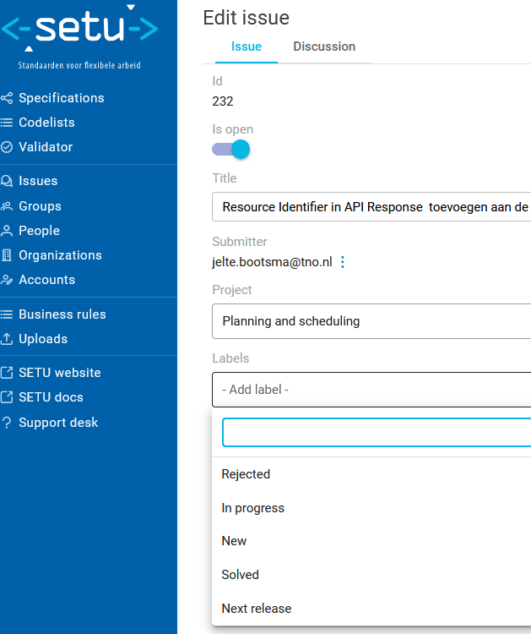Viewport: 531px width, 634px height.
Task: Open the Validator page
Action: (x=46, y=147)
